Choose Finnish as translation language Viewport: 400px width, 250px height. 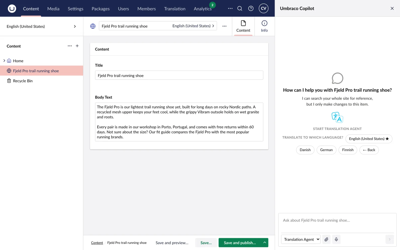tap(348, 150)
